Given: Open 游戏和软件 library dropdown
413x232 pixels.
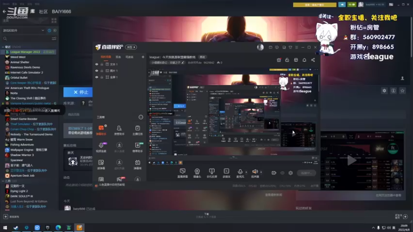Looking at the screenshot, I should point(23,30).
